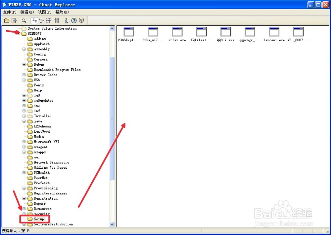331x235 pixels.
Task: Click the Extract toolbar icon
Action: coord(14,20)
